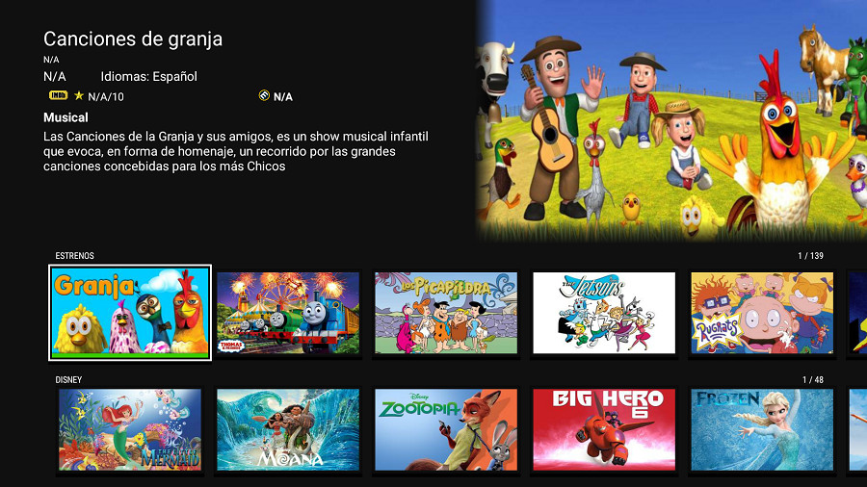Click the Canciones de granja banner image
This screenshot has width=867, height=487.
[671, 120]
